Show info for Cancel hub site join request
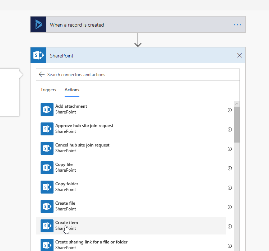Viewport: 269px width, 251px height. pyautogui.click(x=229, y=149)
